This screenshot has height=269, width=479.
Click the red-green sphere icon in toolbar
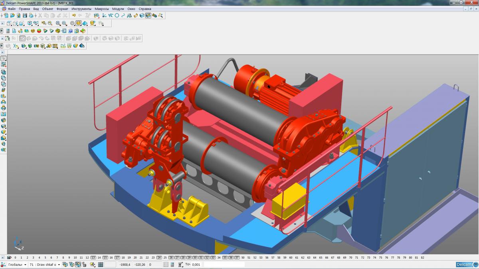(39, 31)
